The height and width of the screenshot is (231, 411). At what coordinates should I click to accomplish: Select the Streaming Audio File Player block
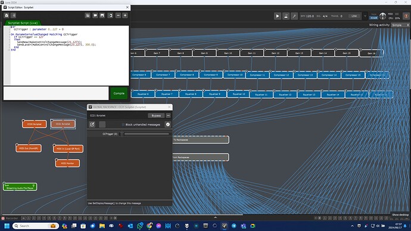click(20, 187)
